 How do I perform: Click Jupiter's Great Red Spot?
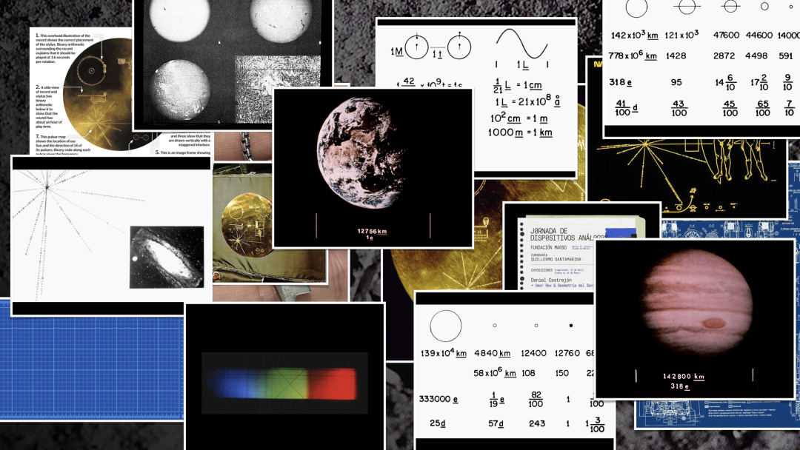pos(713,323)
